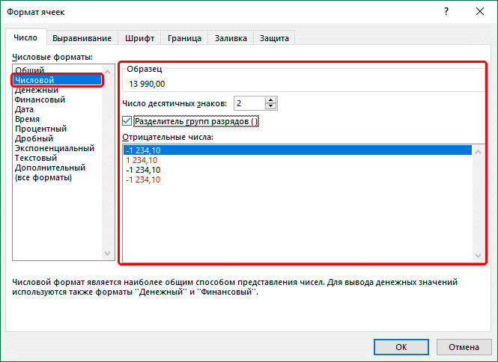Click scroll-up arrow of negative numbers list
Viewport: 498px width, 362px height.
478,152
